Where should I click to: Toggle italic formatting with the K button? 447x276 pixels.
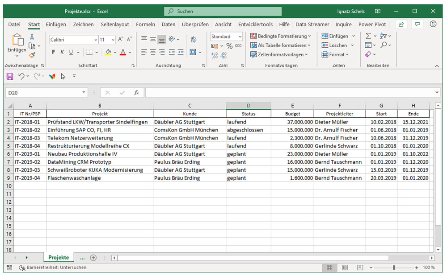point(62,52)
